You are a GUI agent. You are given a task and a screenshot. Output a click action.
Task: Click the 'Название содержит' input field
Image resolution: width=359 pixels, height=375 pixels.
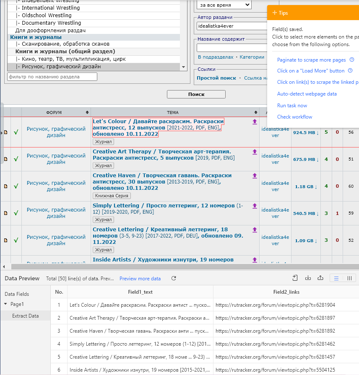point(232,48)
